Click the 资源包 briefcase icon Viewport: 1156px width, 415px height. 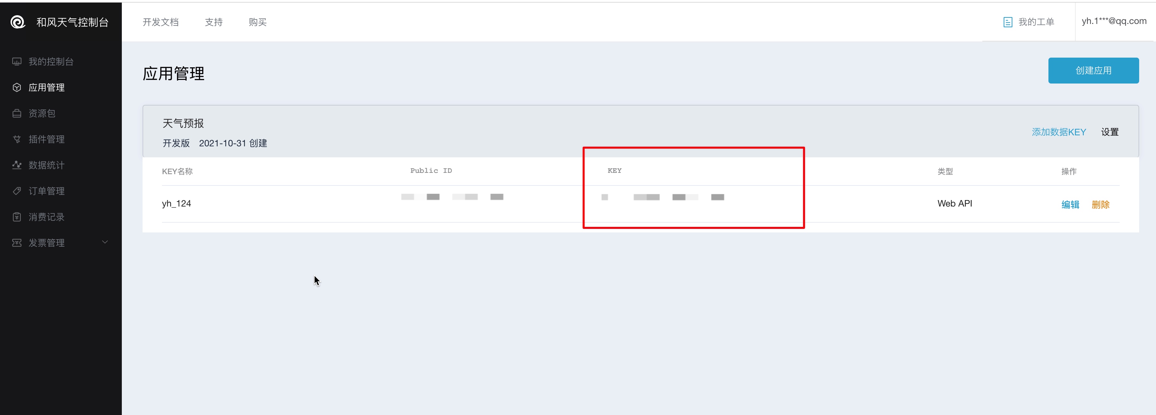point(17,113)
